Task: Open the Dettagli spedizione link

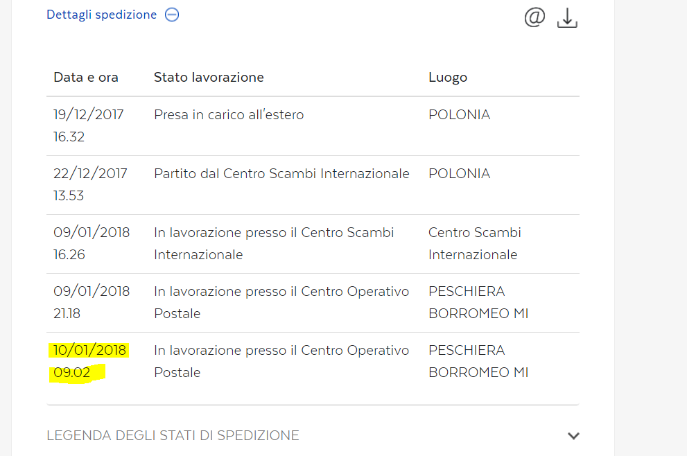Action: (x=102, y=15)
